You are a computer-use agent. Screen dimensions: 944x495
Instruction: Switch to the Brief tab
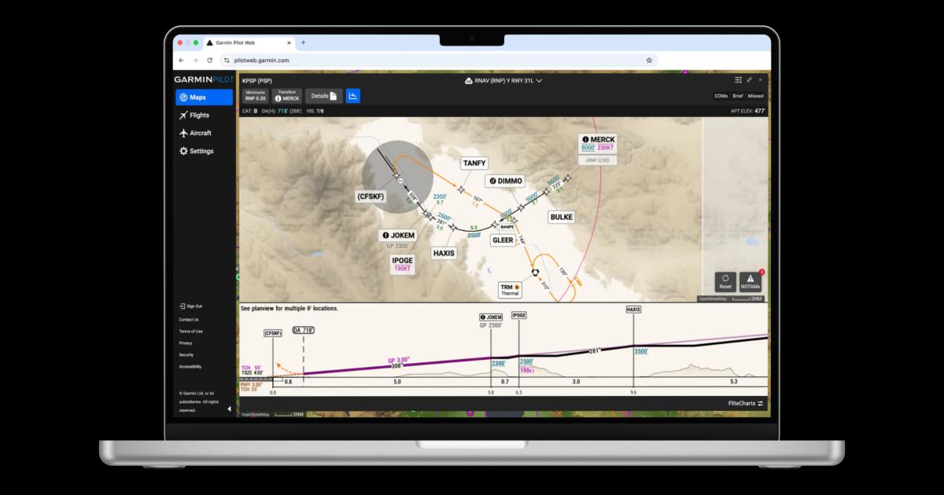tap(737, 96)
